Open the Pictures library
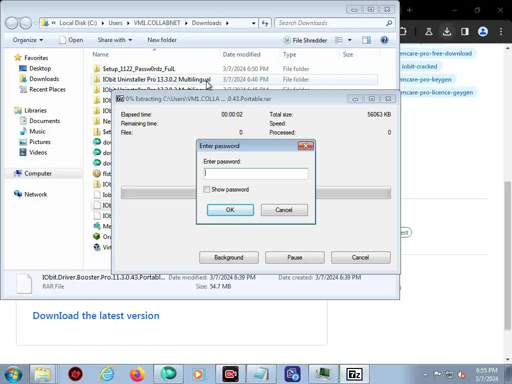This screenshot has width=512, height=384. coord(40,141)
